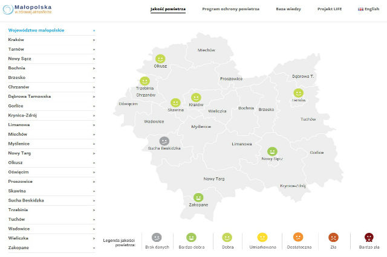
Task: Click the Trzebinia green face marker
Action: [145, 81]
